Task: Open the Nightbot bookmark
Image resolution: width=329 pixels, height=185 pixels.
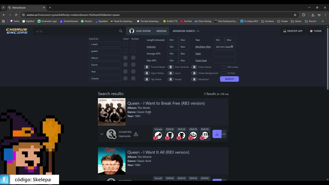Action: [x=28, y=21]
